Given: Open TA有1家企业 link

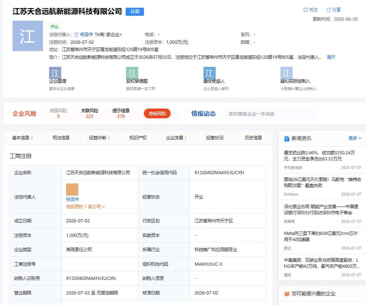Looking at the screenshot, I should pyautogui.click(x=108, y=34).
